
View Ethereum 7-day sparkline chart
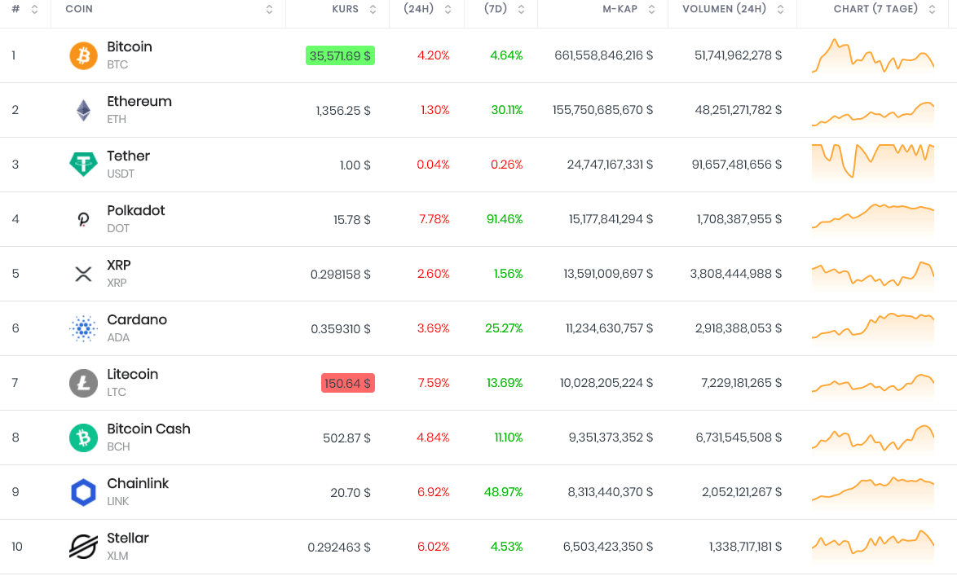click(873, 114)
